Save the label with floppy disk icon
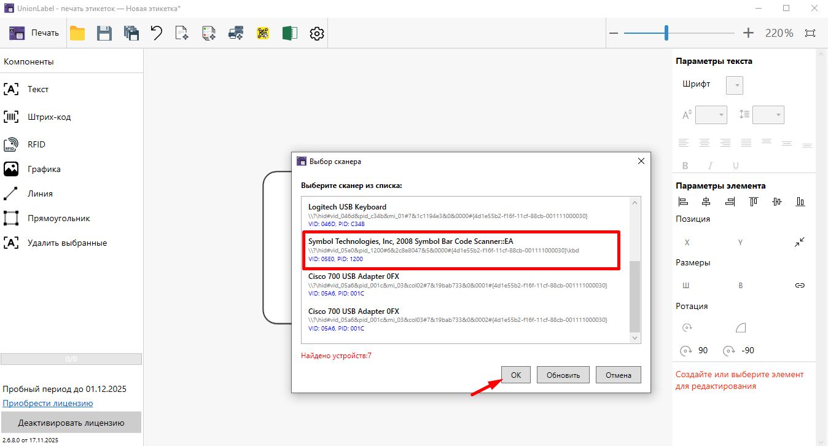Screen dimensions: 828x446 [104, 33]
